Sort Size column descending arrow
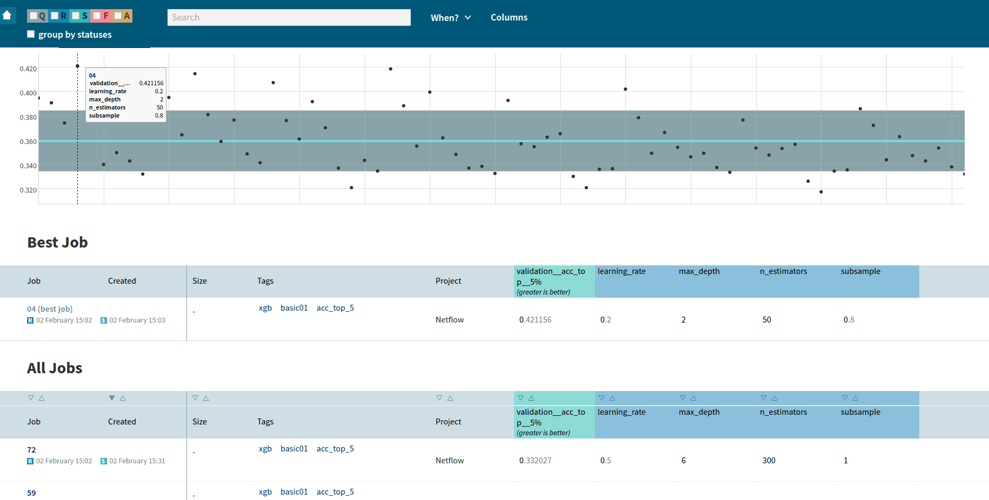The height and width of the screenshot is (500, 989). pos(195,398)
